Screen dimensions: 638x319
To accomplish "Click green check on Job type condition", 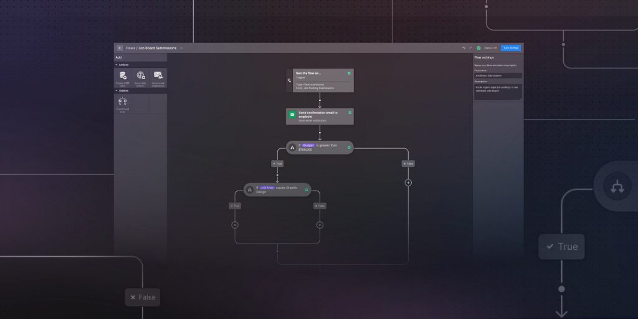I will click(x=307, y=189).
